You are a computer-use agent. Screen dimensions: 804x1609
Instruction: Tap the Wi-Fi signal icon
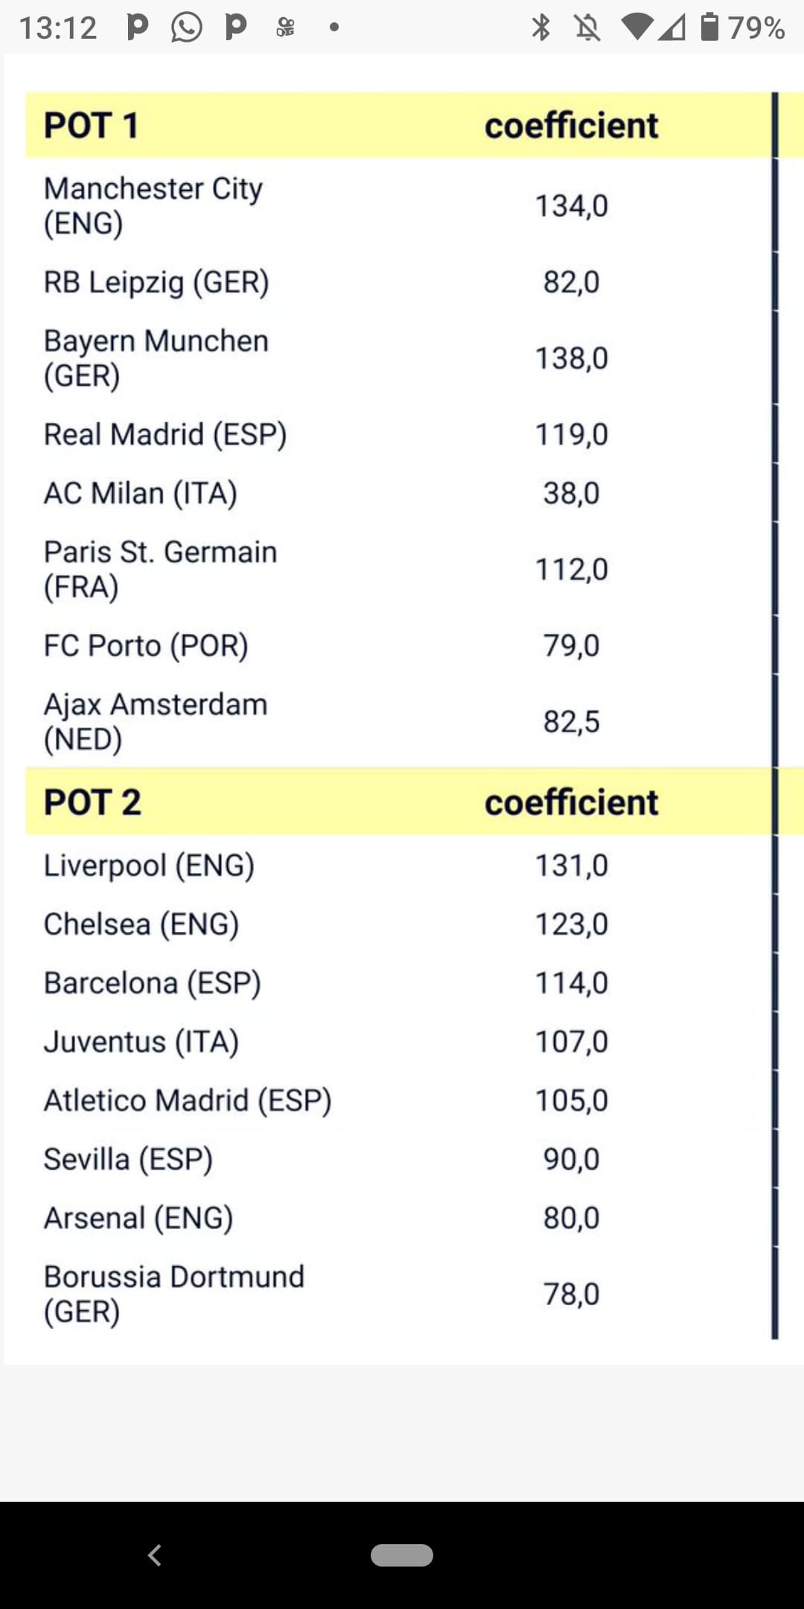(x=637, y=28)
